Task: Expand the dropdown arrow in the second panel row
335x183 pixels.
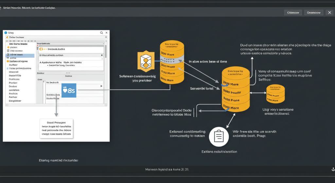Action: point(102,56)
